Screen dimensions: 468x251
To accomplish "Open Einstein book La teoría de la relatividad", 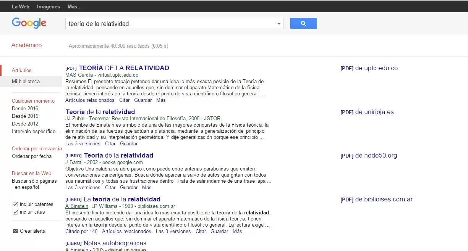I will pyautogui.click(x=122, y=199).
